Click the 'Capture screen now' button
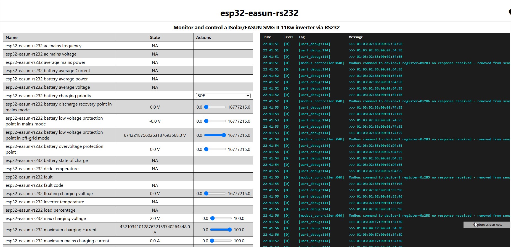 486,225
